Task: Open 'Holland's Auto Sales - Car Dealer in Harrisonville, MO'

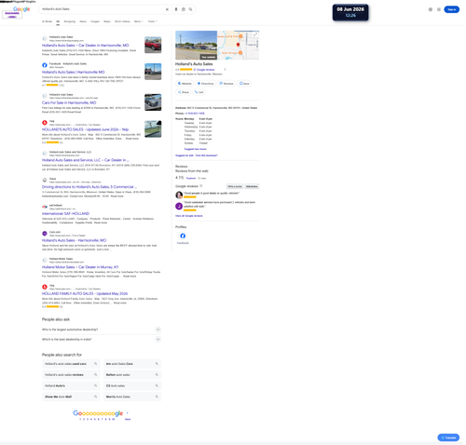Action: (85, 46)
